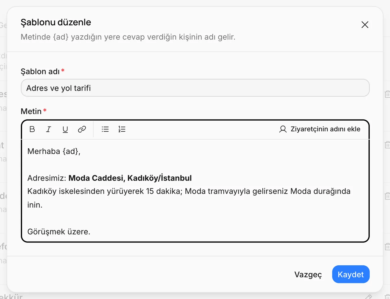Create a bulleted list

point(105,129)
